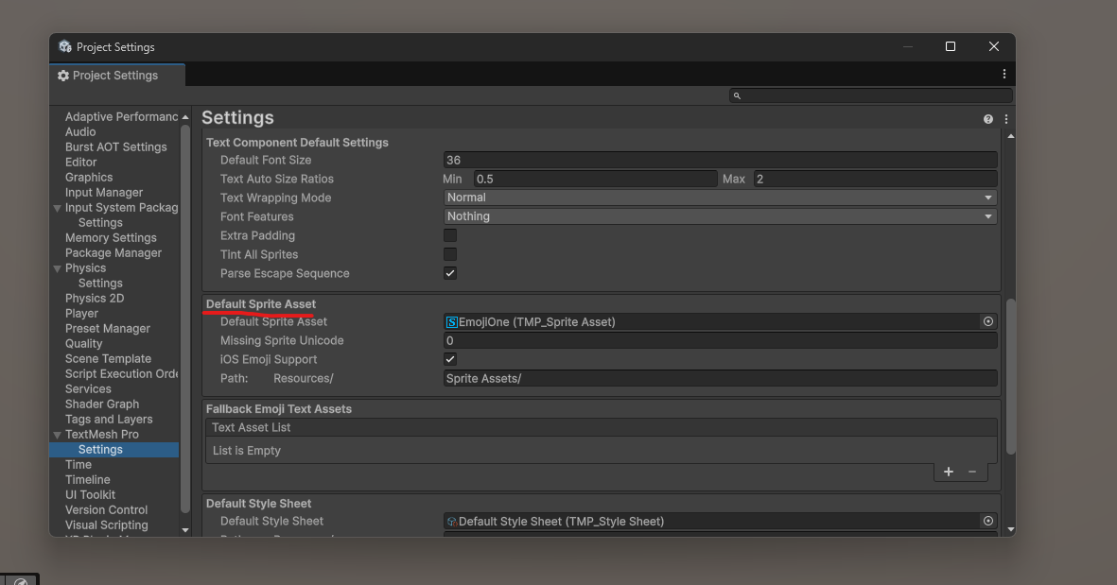Maximize the Project Settings window

point(951,46)
